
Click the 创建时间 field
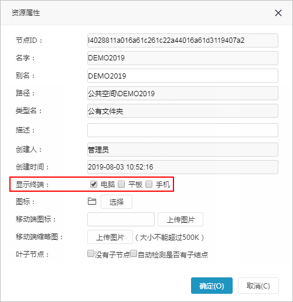[183, 167]
